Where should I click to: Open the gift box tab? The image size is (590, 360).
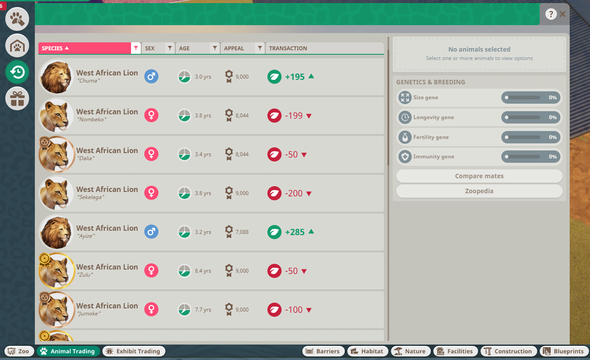pyautogui.click(x=17, y=98)
